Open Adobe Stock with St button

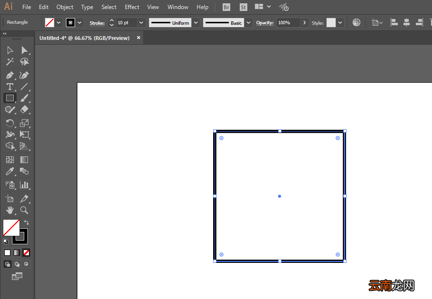point(243,7)
